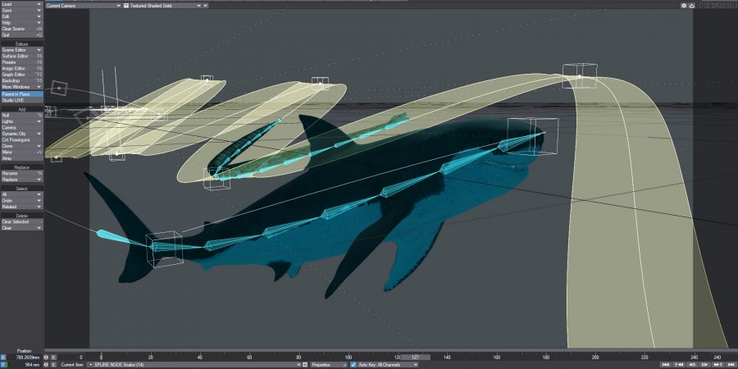Open the Scene Editor menu entry
Image resolution: width=738 pixels, height=369 pixels.
click(21, 50)
